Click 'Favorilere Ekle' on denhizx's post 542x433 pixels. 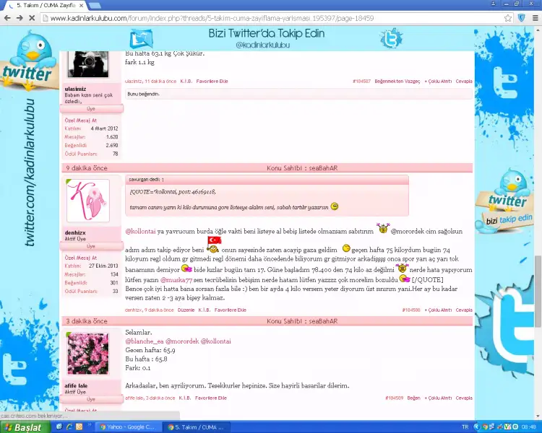231,310
